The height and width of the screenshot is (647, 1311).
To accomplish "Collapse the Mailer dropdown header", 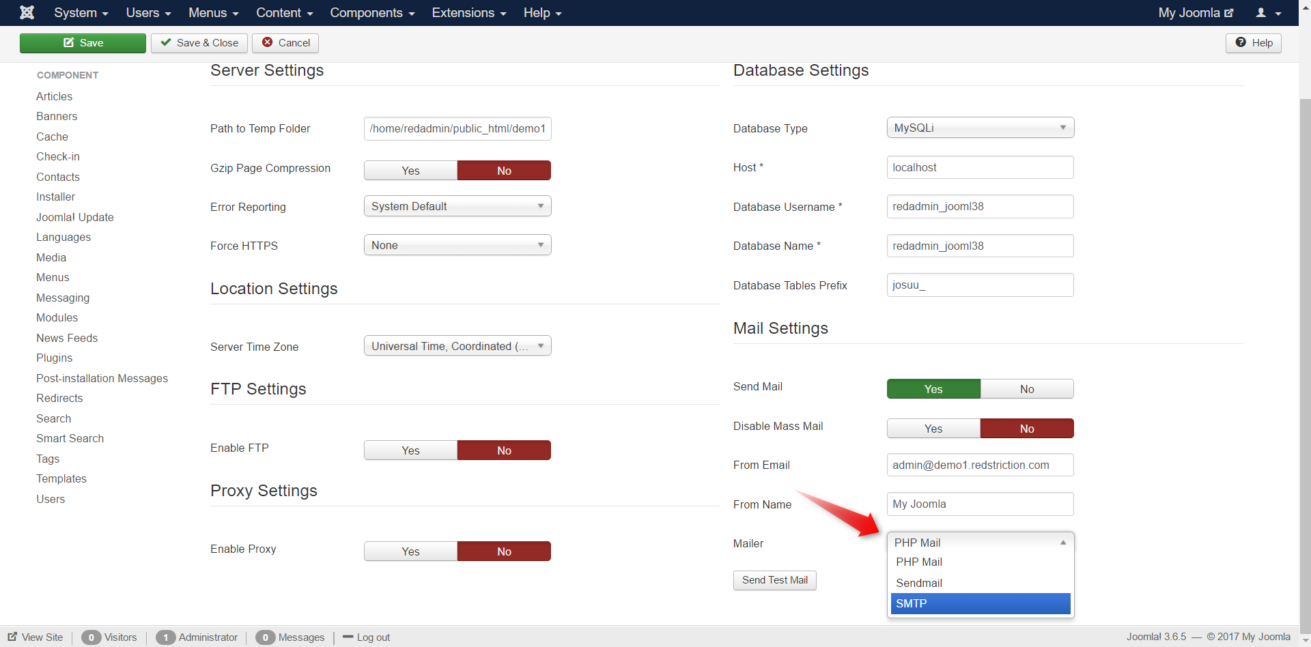I will click(981, 543).
